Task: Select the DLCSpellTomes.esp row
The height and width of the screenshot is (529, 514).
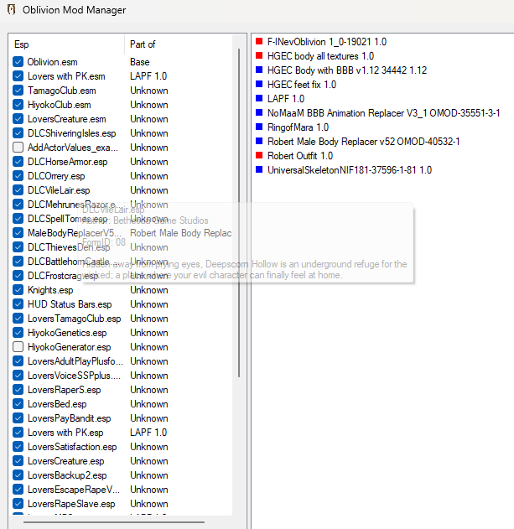Action: (122, 219)
